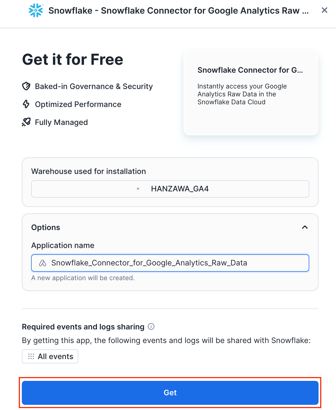The width and height of the screenshot is (336, 410).
Task: Click the All events chip
Action: [50, 356]
